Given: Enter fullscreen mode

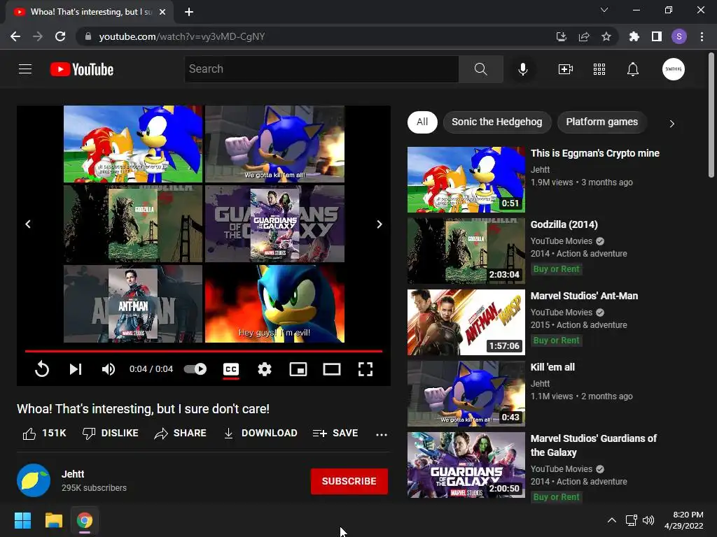Looking at the screenshot, I should point(366,369).
